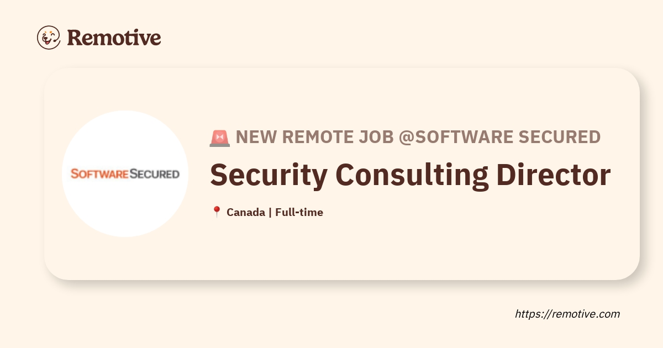Open the https://remotive.com link
This screenshot has height=348, width=663.
pos(567,314)
